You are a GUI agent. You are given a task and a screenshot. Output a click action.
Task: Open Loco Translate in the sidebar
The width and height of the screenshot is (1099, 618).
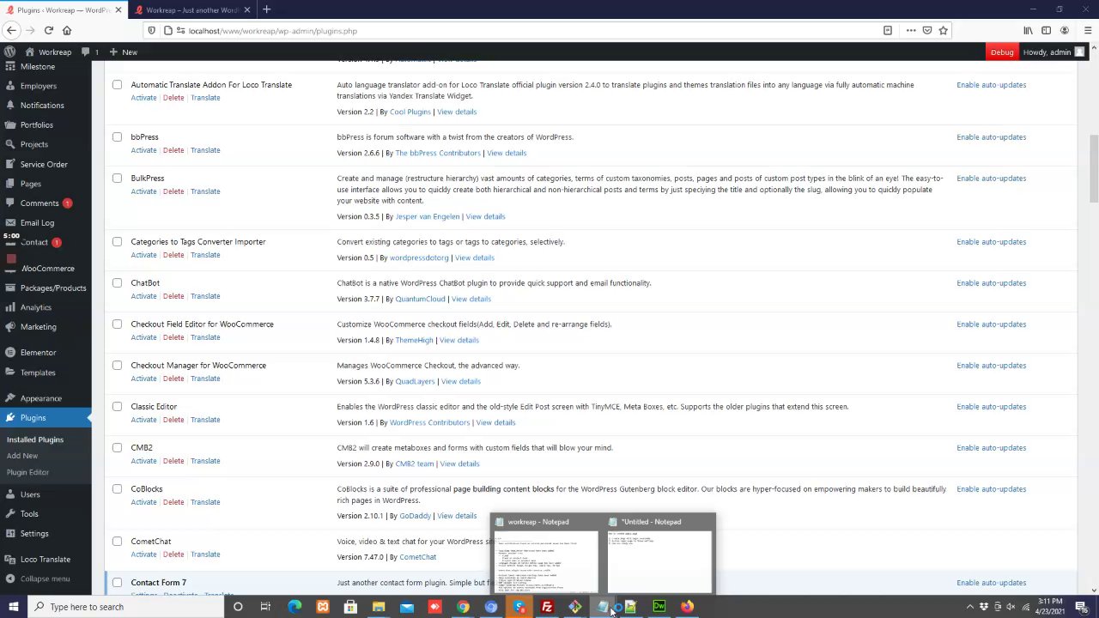[x=46, y=559]
